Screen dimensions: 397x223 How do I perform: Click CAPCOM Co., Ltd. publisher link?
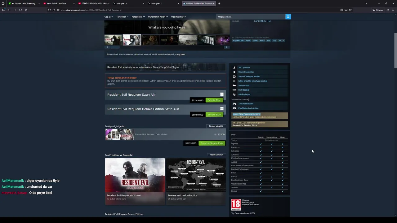(262, 21)
